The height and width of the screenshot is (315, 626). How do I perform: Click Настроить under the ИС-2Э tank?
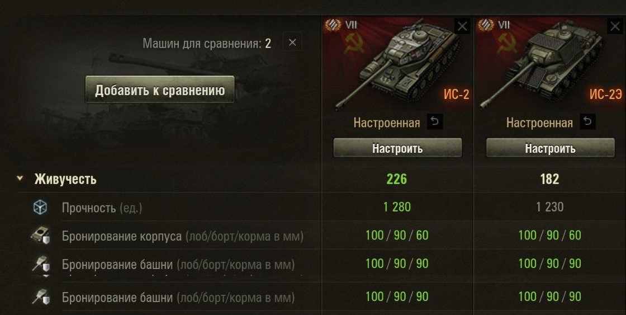(x=550, y=148)
